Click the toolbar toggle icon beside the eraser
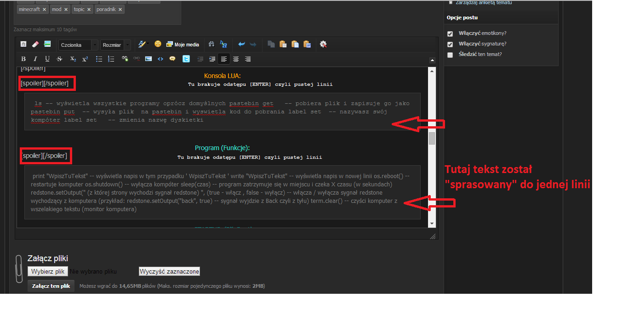 click(x=47, y=45)
